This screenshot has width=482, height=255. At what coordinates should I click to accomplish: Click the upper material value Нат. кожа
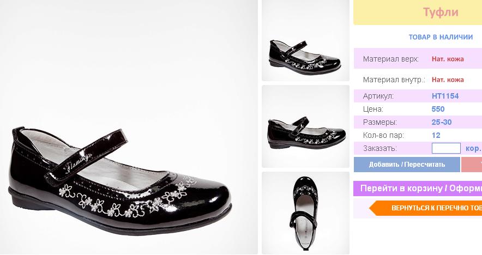point(448,59)
